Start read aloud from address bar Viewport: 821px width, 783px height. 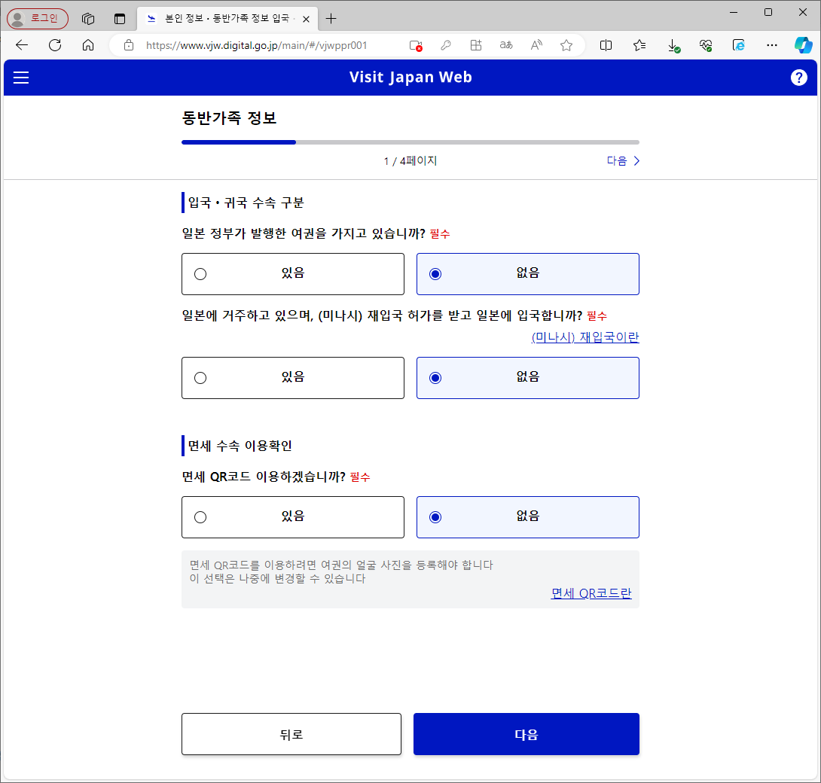pyautogui.click(x=536, y=45)
